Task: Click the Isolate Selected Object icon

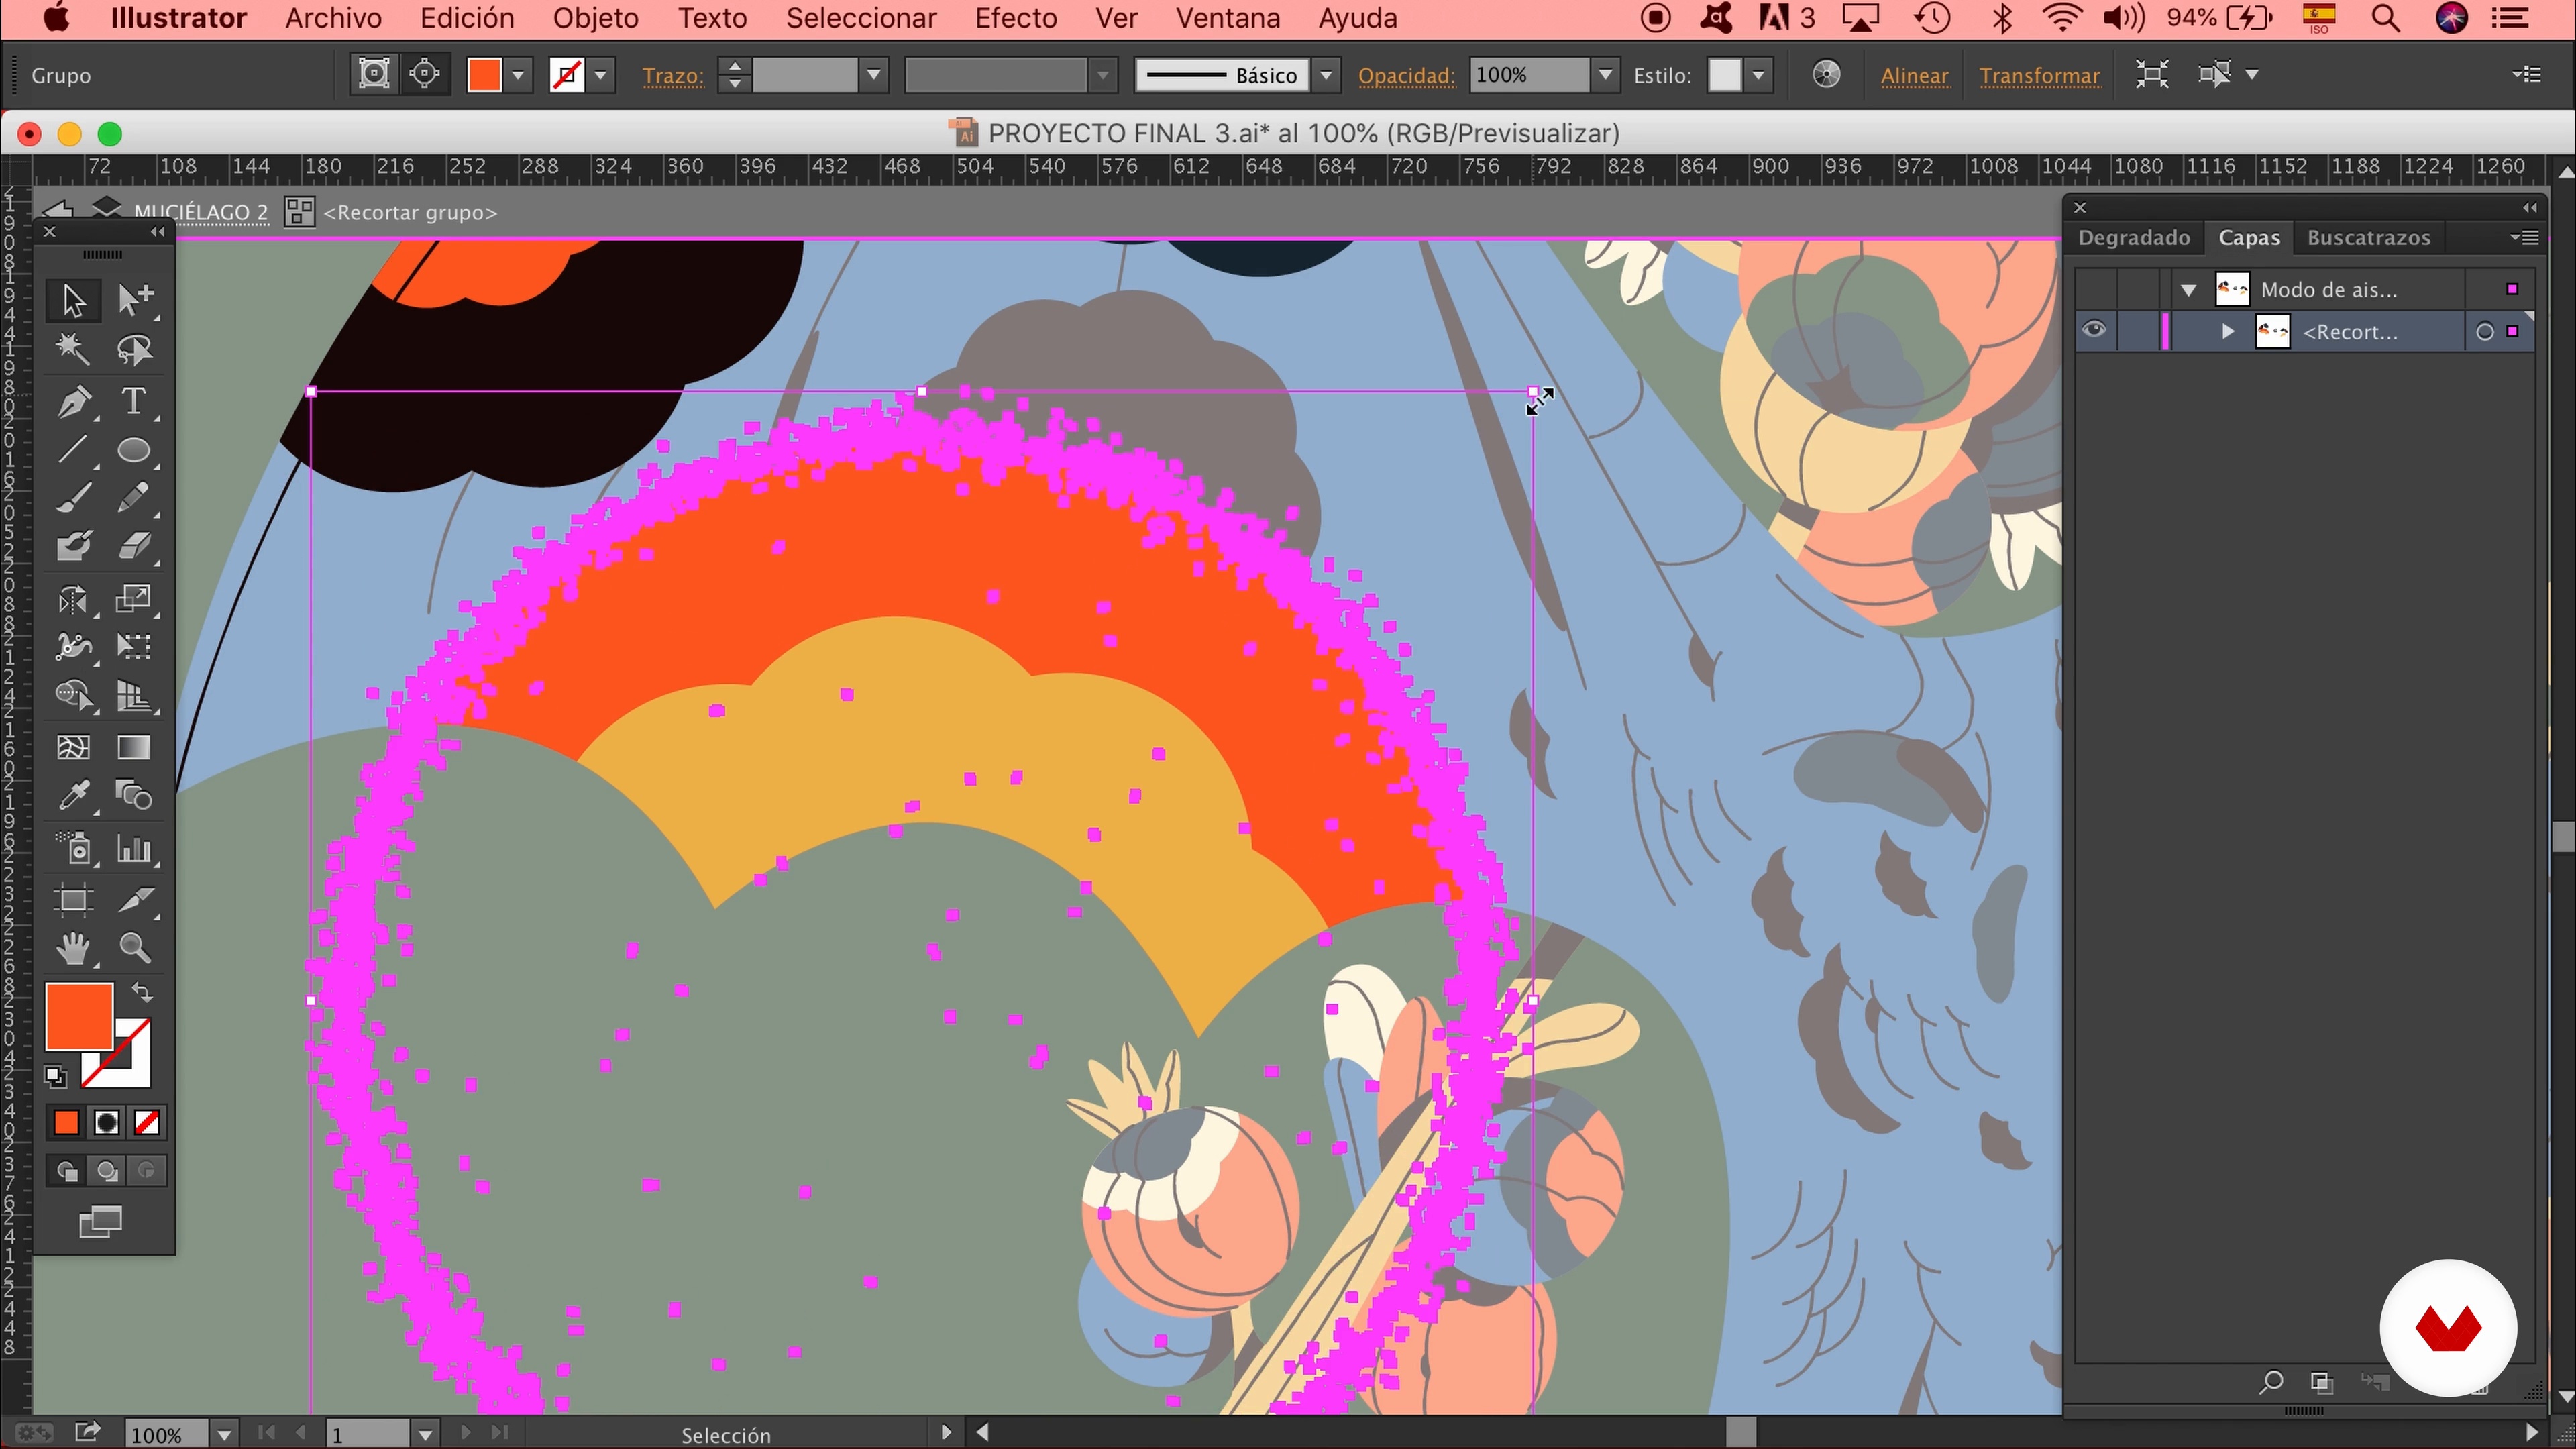Action: click(2151, 75)
